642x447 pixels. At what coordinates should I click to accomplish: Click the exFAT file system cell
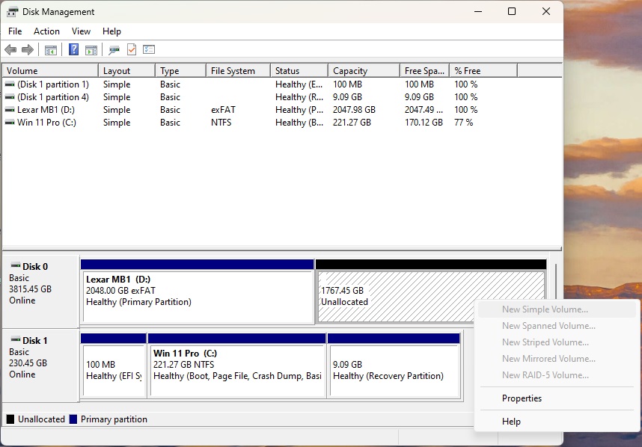coord(223,110)
